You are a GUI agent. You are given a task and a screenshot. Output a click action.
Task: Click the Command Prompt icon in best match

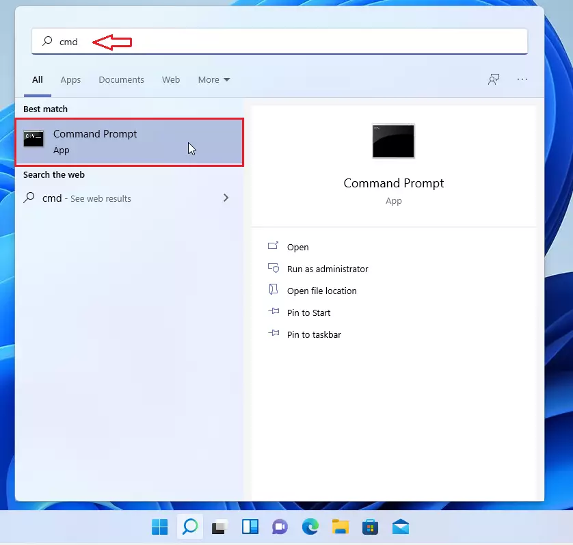pyautogui.click(x=34, y=139)
